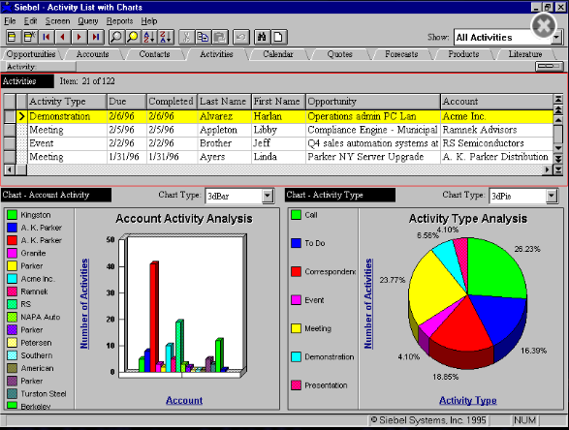Follow the Activity Type link below pie chart

[468, 400]
